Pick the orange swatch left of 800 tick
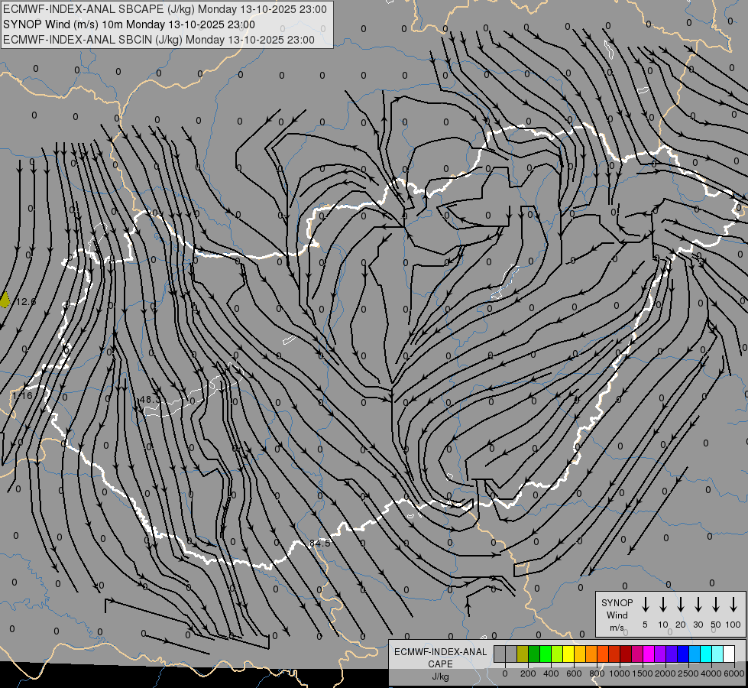The width and height of the screenshot is (748, 688). (591, 654)
